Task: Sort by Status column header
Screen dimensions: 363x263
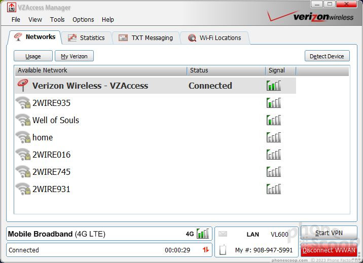Action: point(226,70)
